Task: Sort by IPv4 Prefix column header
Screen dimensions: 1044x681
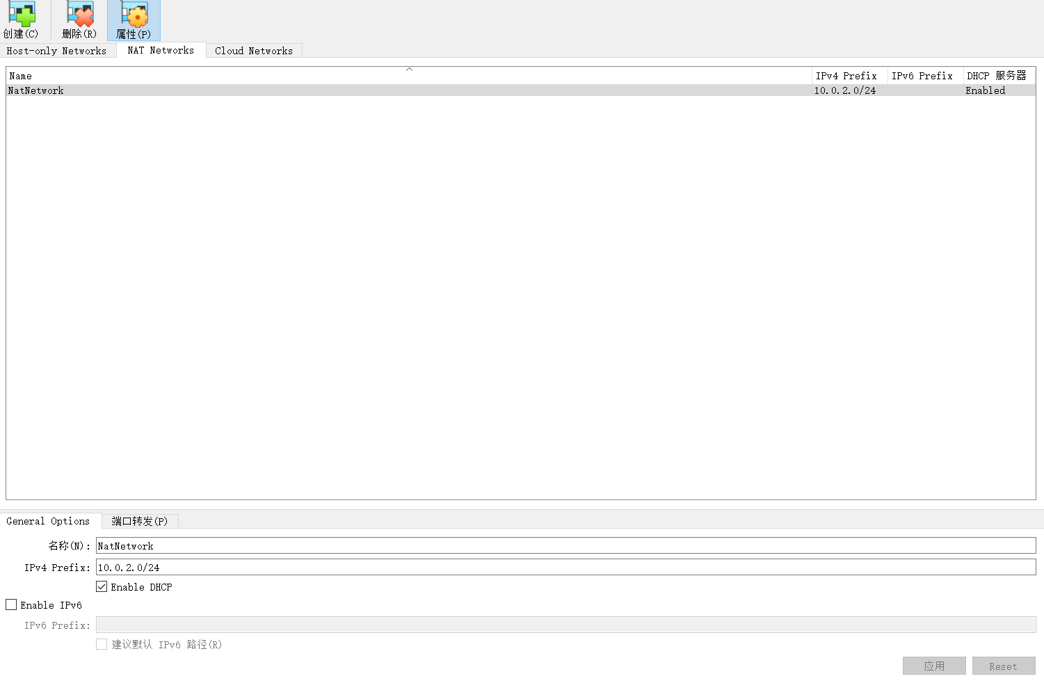Action: pyautogui.click(x=846, y=76)
